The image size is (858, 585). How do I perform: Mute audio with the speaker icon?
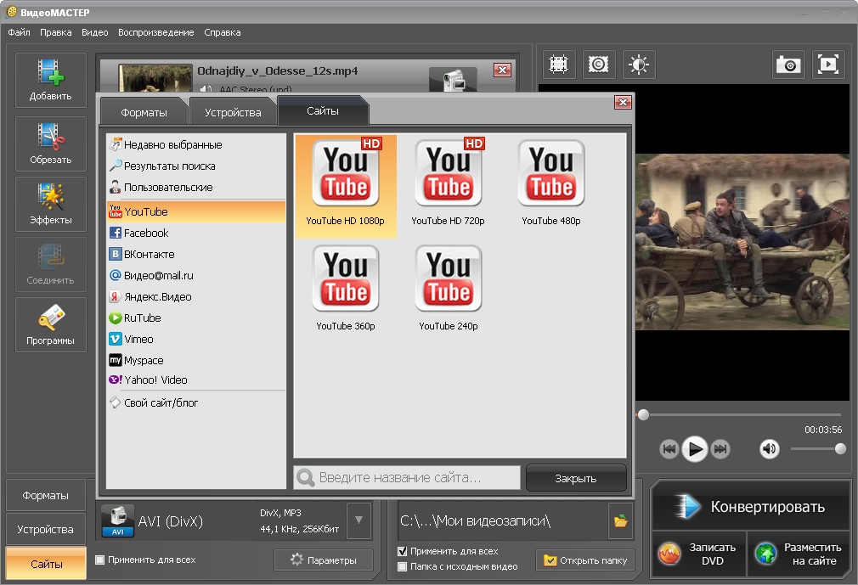click(769, 449)
